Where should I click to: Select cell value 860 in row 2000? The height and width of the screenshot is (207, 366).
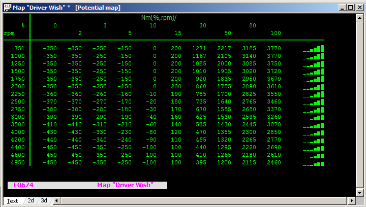pyautogui.click(x=201, y=86)
